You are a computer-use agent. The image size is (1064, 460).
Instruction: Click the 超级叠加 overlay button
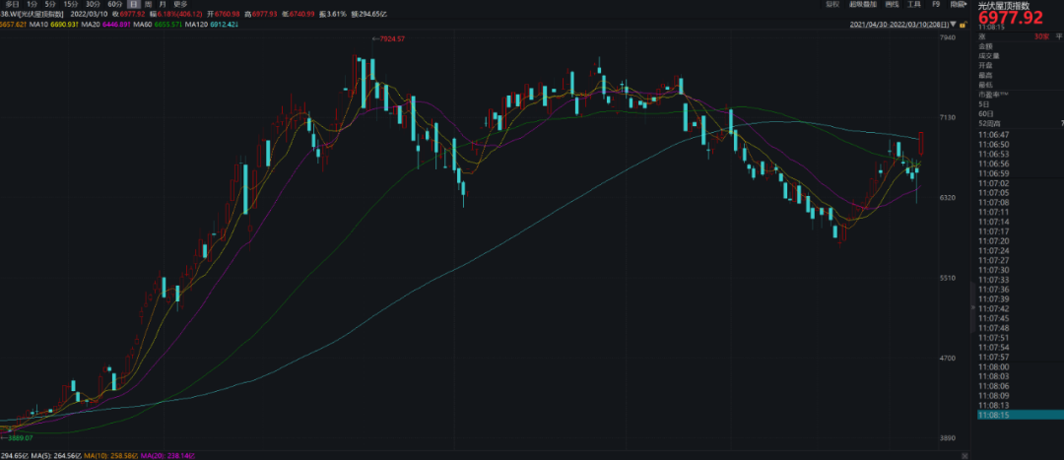pyautogui.click(x=863, y=5)
